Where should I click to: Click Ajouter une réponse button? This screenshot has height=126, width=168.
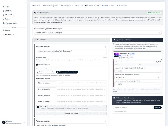pyautogui.click(x=71, y=113)
